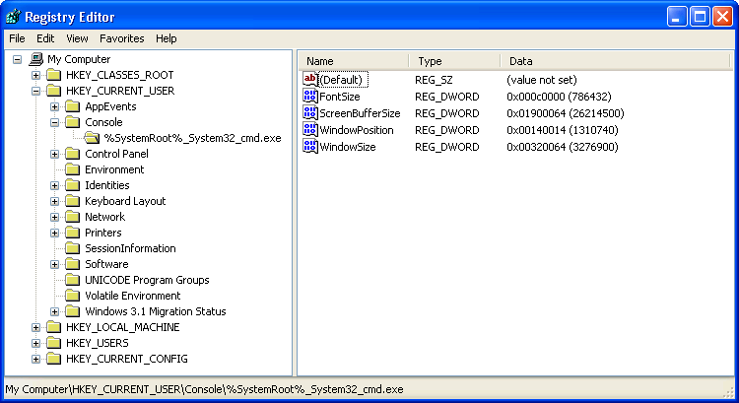This screenshot has height=403, width=739.
Task: Collapse the HKEY_CURRENT_USER hive
Action: (36, 91)
